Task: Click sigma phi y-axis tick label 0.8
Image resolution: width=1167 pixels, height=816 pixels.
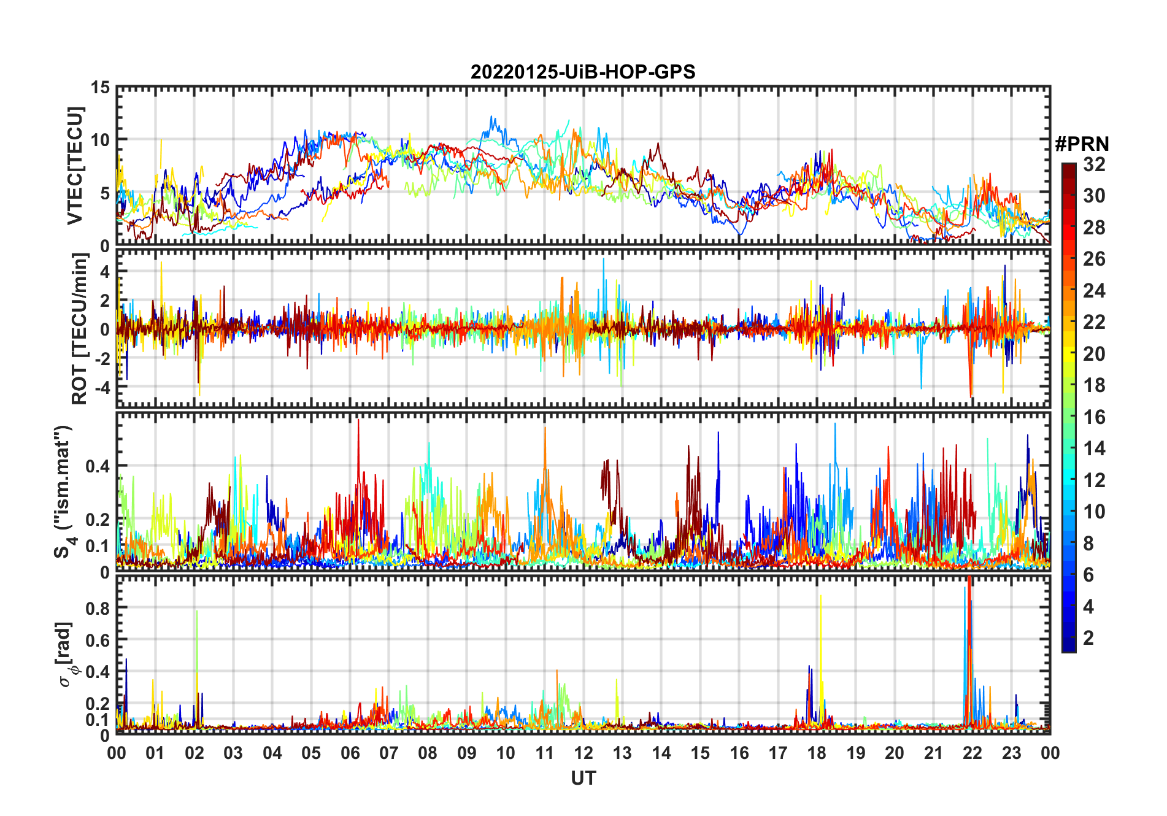Action: click(98, 608)
